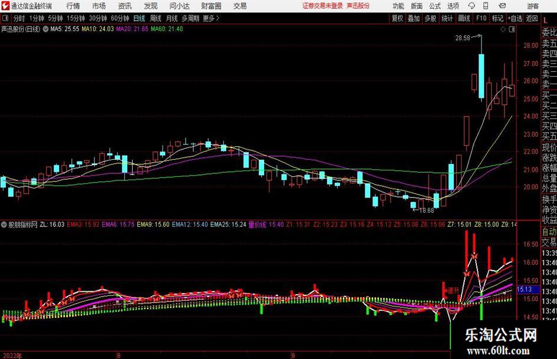Screen dimensions: 557x359
Task: Open 多周期 multi-period view
Action: 191,18
